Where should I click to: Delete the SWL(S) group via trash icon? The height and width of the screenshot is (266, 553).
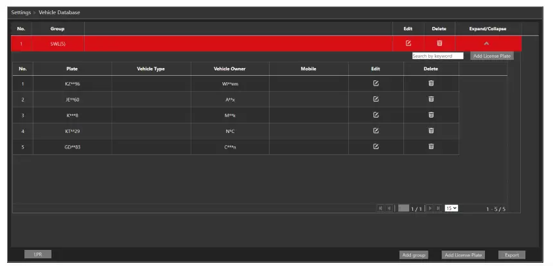(x=439, y=44)
